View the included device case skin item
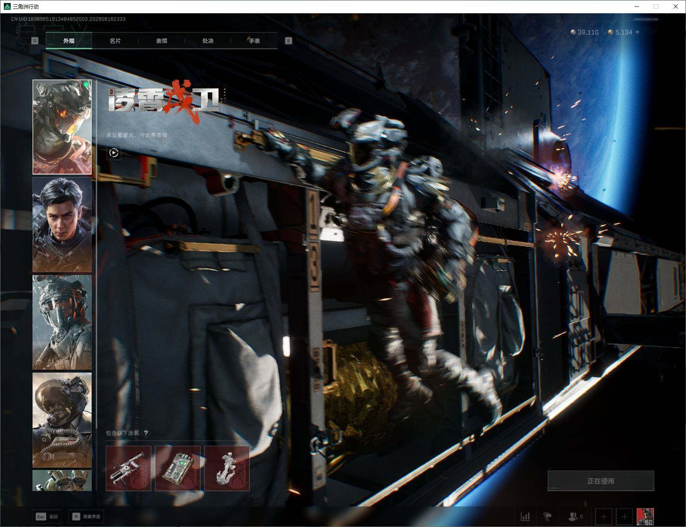Image resolution: width=686 pixels, height=527 pixels. coord(178,468)
